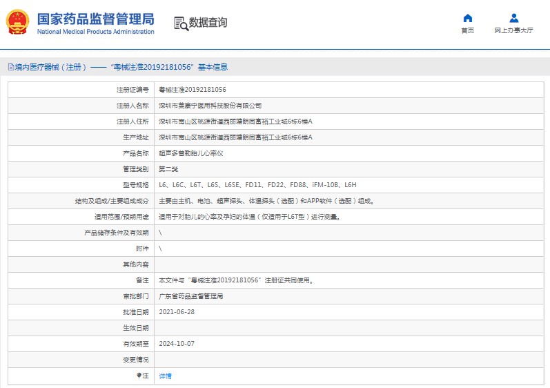The image size is (550, 388).
Task: Select expiry date 2024-10-07
Action: (x=177, y=343)
